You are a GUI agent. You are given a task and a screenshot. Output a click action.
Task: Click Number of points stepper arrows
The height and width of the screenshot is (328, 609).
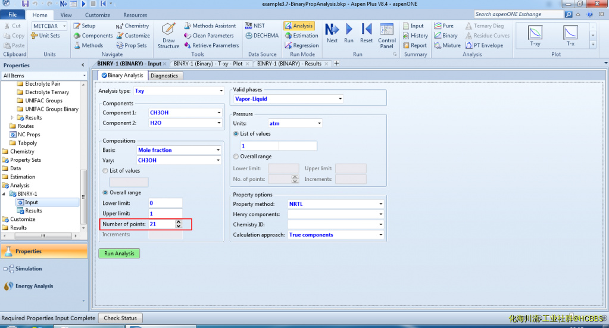[x=178, y=224]
